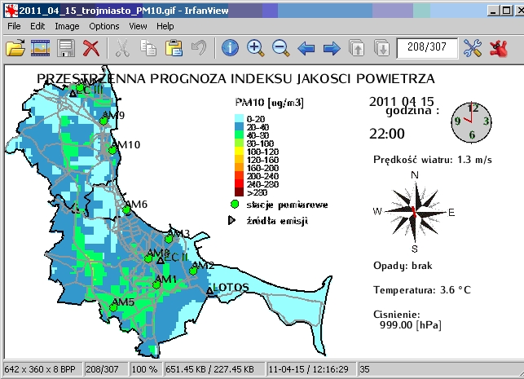Go to previous image left arrow
524x379 pixels.
pyautogui.click(x=306, y=49)
